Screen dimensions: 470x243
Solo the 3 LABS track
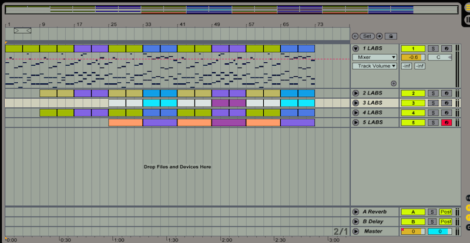pos(433,103)
